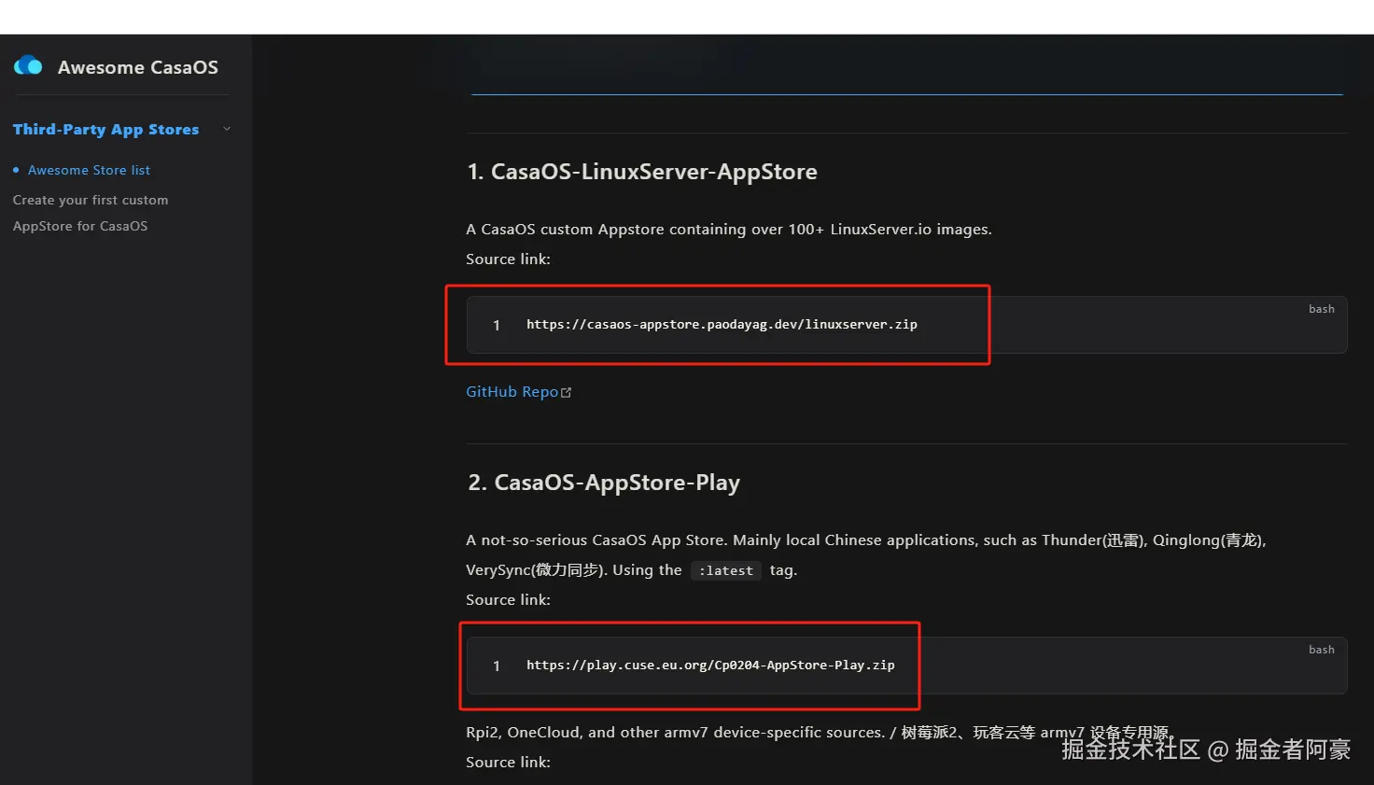1374x785 pixels.
Task: Click the external link icon beside GitHub Repo
Action: (x=566, y=393)
